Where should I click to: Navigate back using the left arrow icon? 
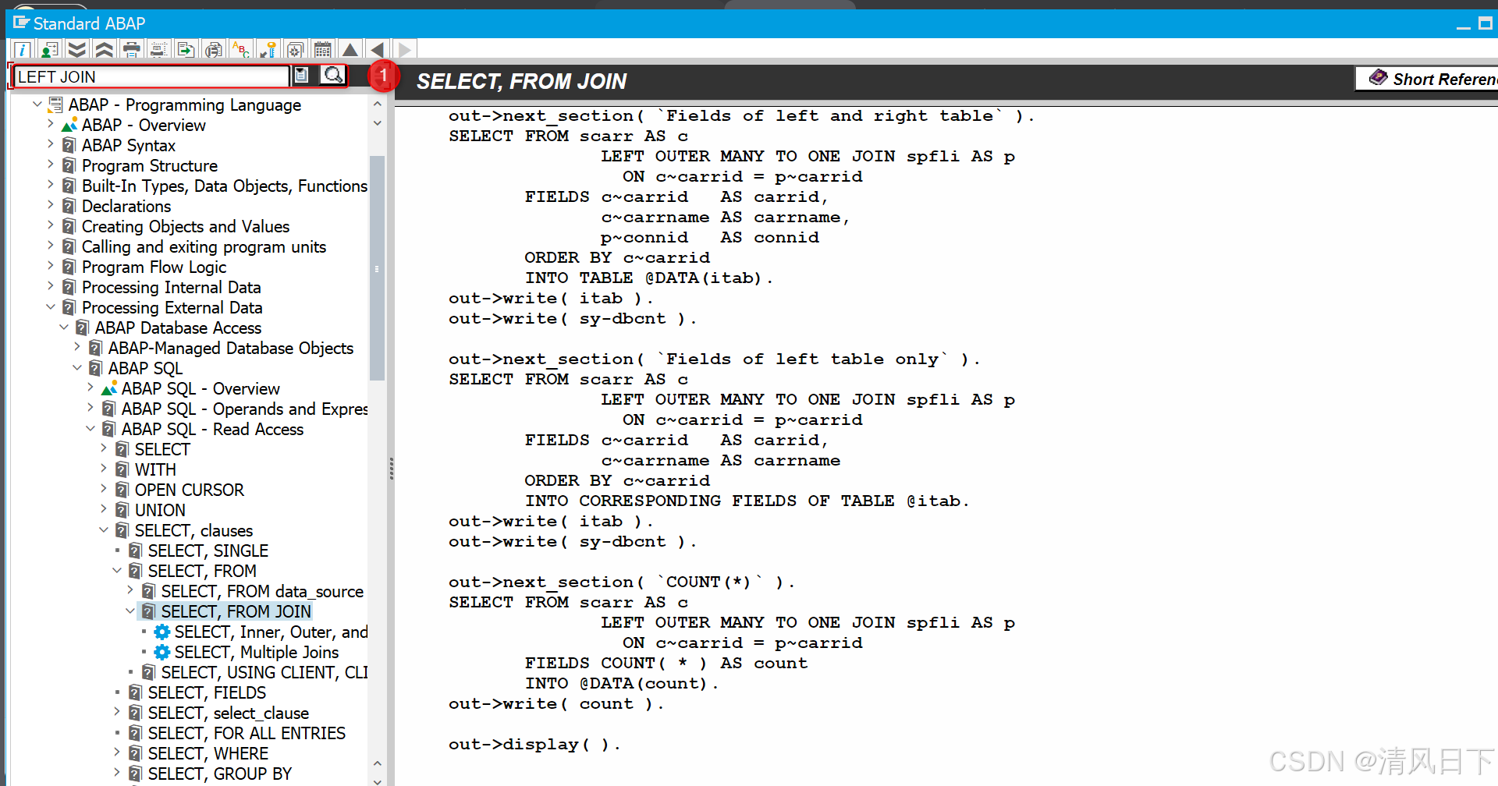pos(377,49)
